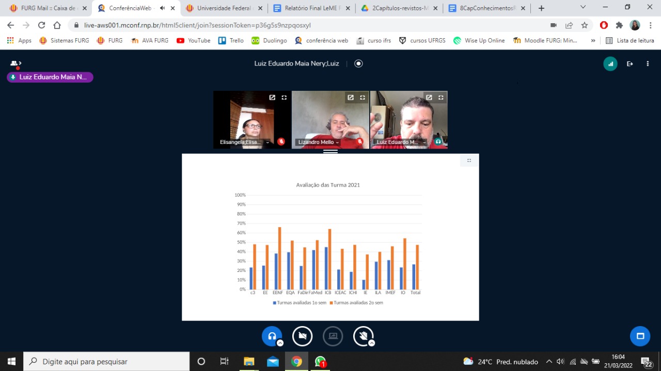Toggle the listen-only headphones audio button
The width and height of the screenshot is (661, 371).
coord(272,336)
